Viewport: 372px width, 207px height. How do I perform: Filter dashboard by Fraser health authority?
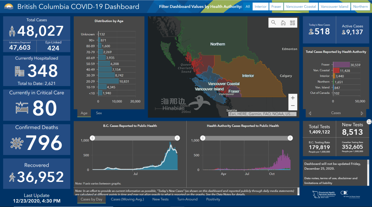[x=276, y=7]
